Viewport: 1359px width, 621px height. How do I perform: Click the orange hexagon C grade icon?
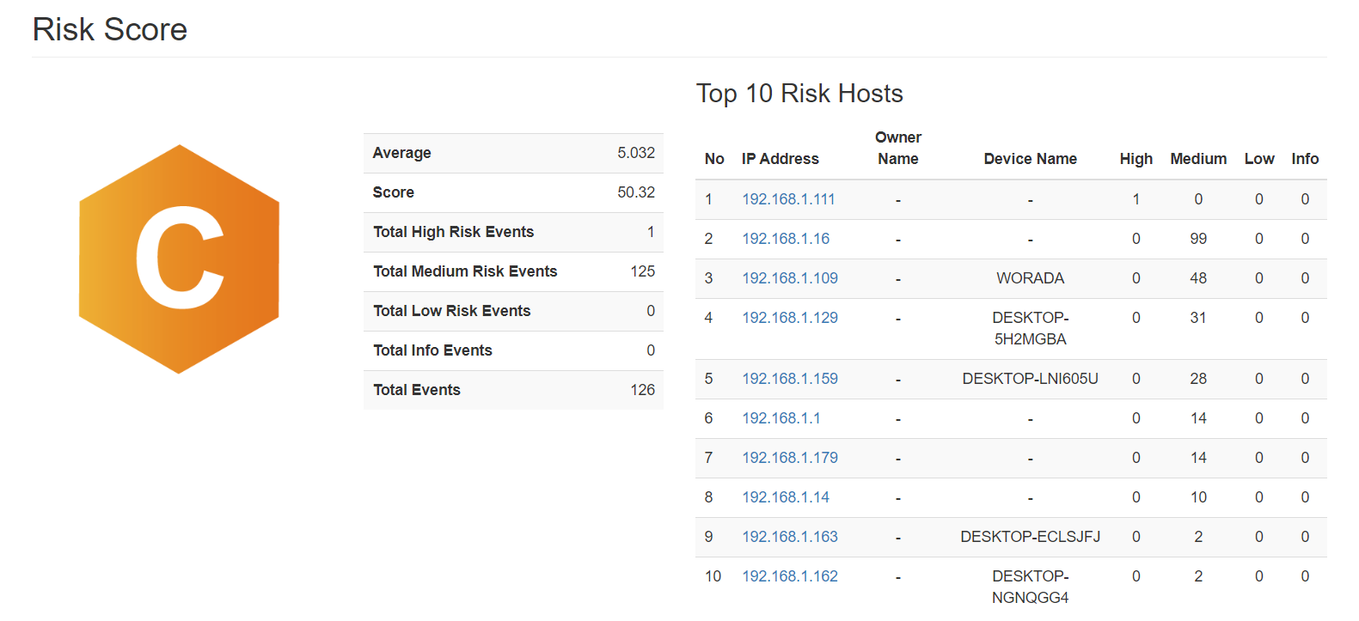179,259
